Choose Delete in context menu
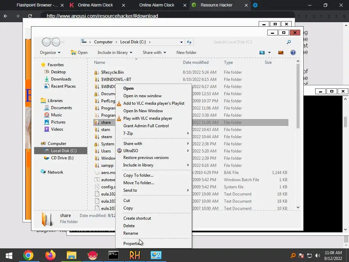The image size is (349, 262). point(154,226)
